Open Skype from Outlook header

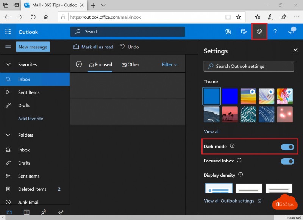pyautogui.click(x=228, y=31)
